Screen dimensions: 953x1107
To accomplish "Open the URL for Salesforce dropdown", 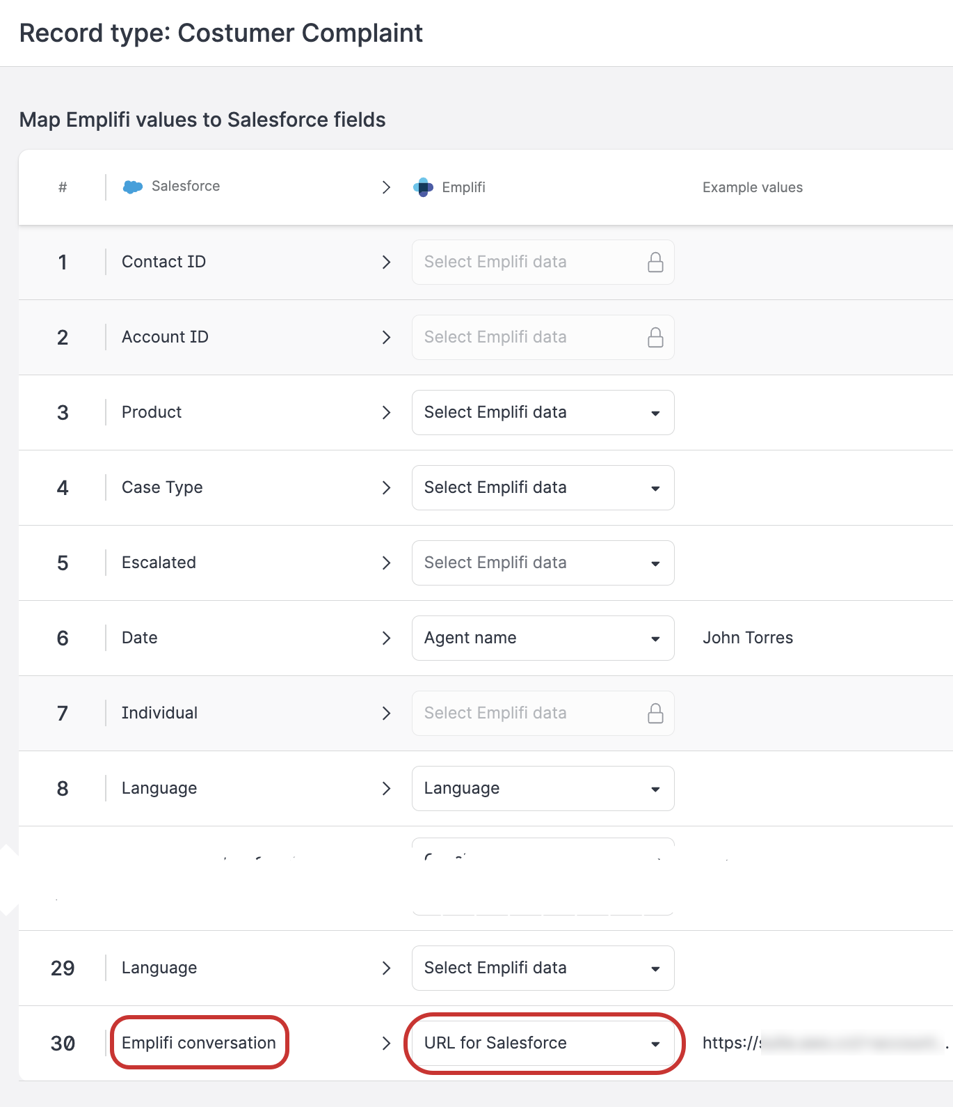I will click(543, 1044).
